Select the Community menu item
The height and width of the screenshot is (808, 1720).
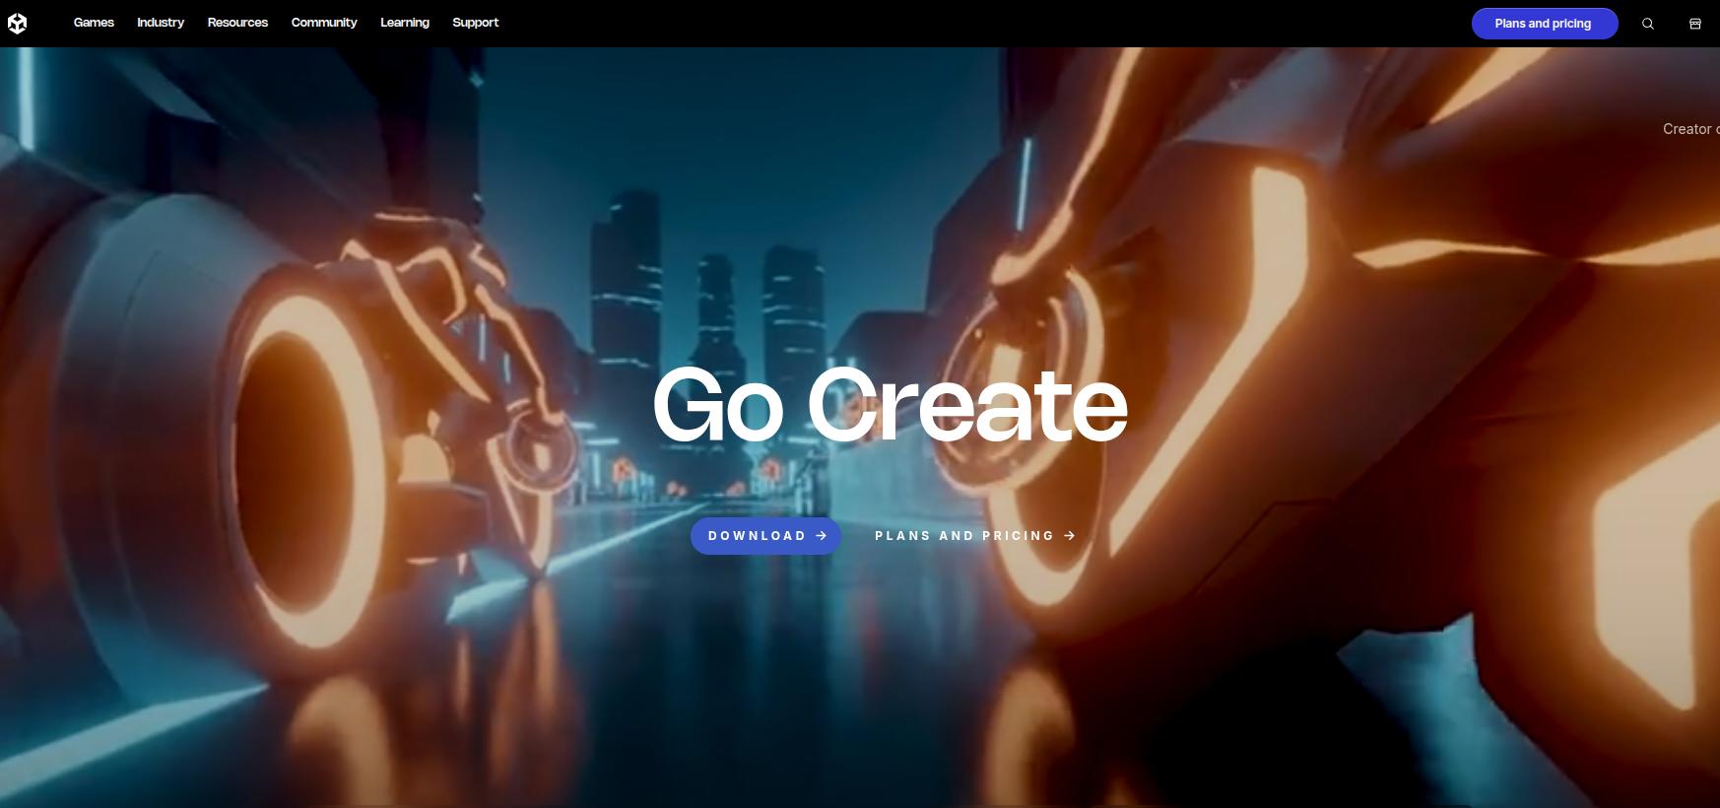[324, 23]
